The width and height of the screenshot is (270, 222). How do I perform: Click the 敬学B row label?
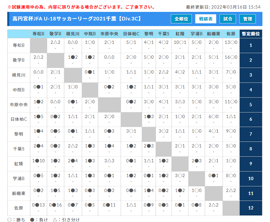pyautogui.click(x=18, y=60)
